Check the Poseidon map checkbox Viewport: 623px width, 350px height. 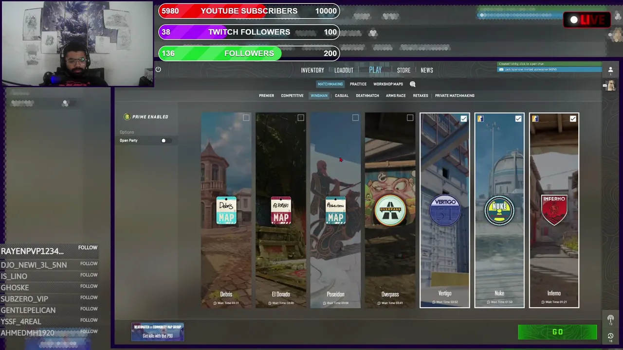click(x=355, y=118)
